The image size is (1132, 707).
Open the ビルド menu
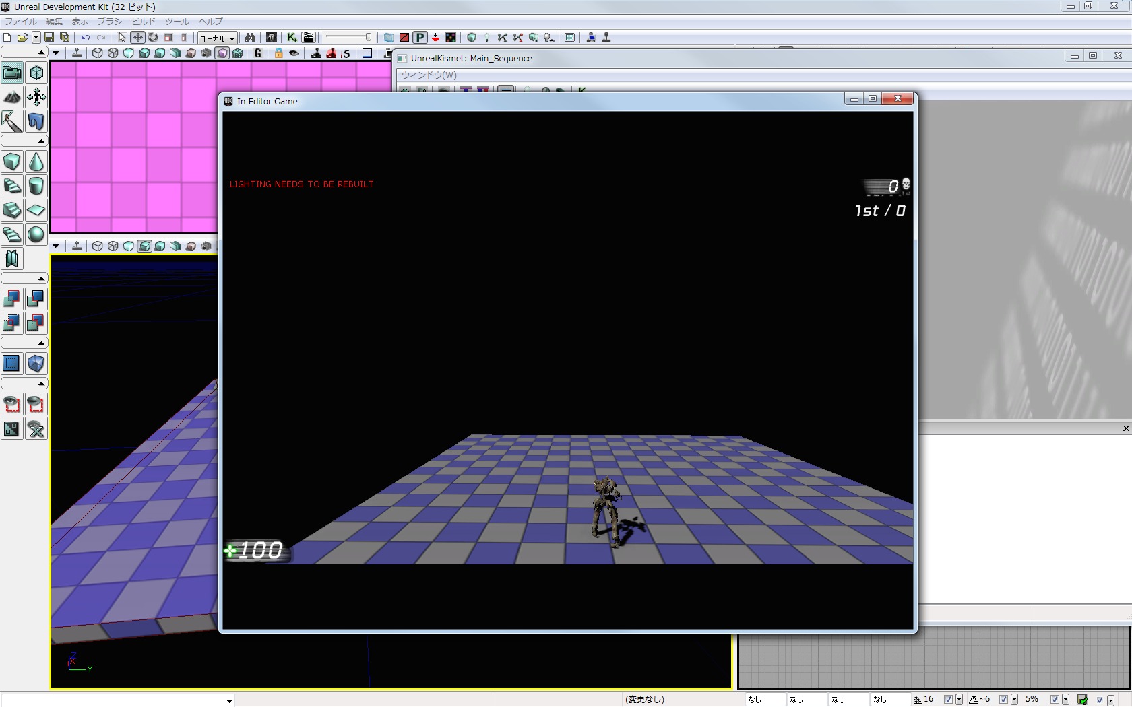point(143,22)
